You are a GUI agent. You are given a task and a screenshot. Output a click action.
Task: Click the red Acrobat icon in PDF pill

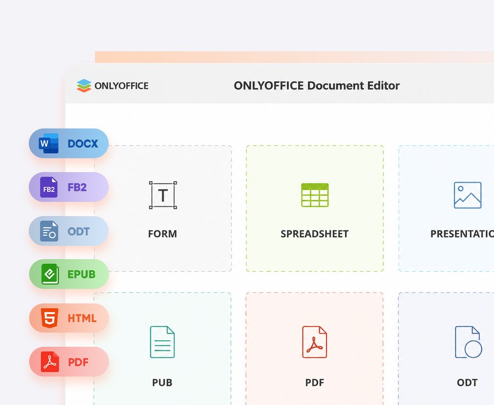50,362
